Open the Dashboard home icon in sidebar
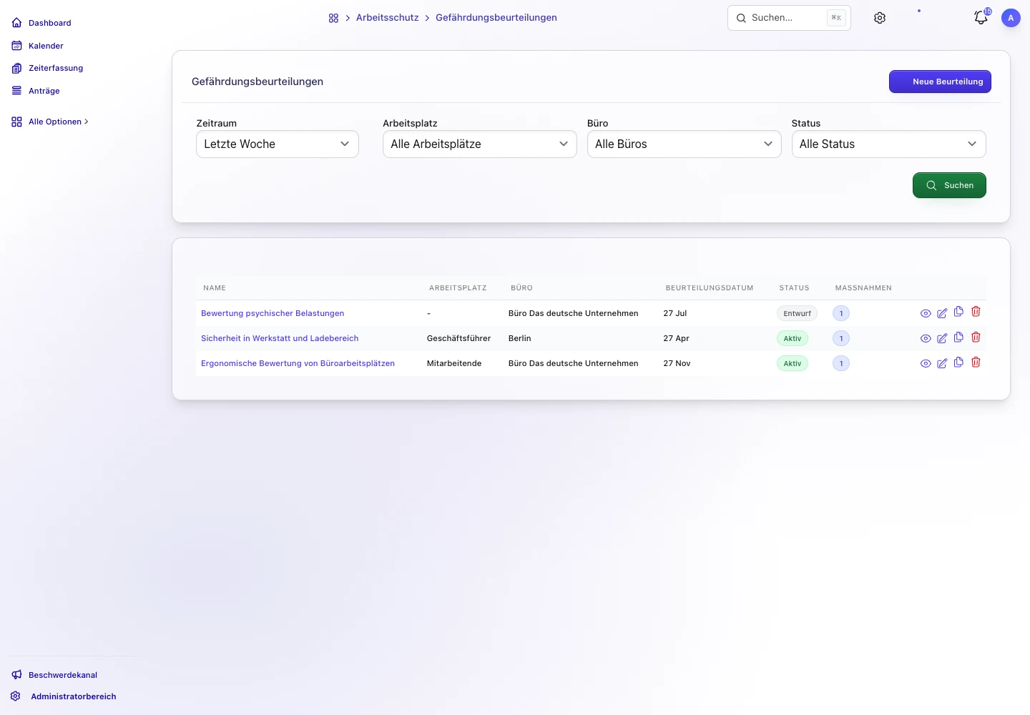This screenshot has height=715, width=1030. [x=16, y=23]
